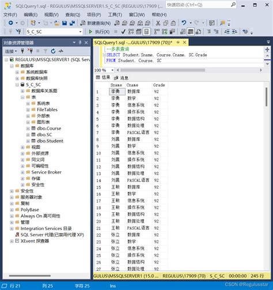Click the Refresh icon in Object Explorer

tap(53, 51)
